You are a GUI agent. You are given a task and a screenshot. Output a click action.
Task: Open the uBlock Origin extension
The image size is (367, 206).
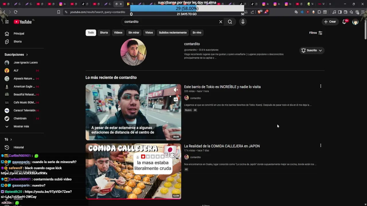pyautogui.click(x=308, y=12)
